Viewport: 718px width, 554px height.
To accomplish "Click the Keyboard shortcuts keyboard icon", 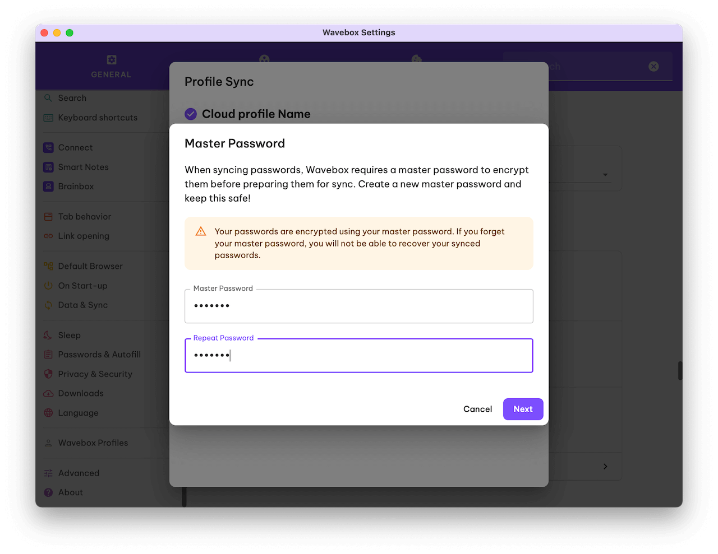I will (48, 118).
